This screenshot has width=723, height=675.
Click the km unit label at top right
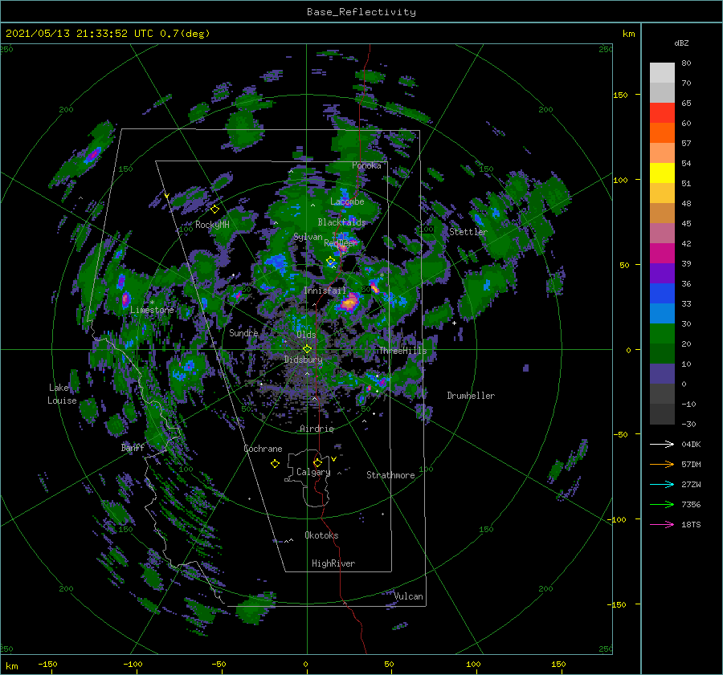[628, 34]
